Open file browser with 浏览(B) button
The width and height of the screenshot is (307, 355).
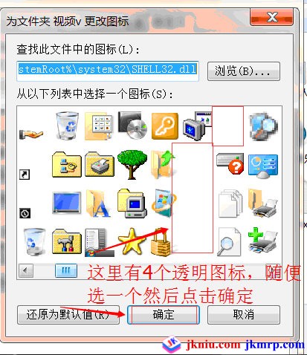pyautogui.click(x=244, y=71)
